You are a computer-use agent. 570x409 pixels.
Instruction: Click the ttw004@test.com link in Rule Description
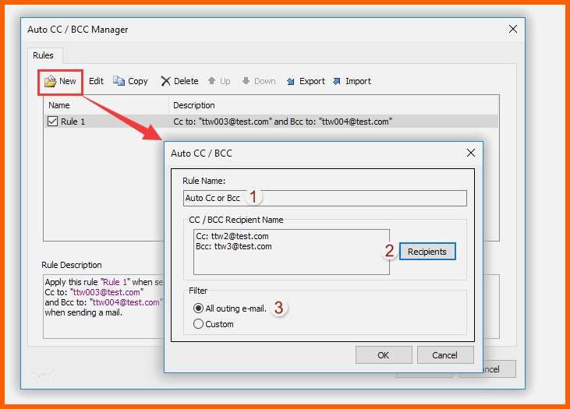point(126,302)
